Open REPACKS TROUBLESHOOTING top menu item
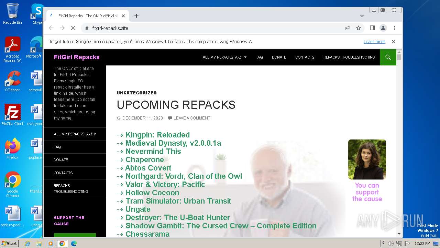The width and height of the screenshot is (440, 248). pyautogui.click(x=349, y=57)
